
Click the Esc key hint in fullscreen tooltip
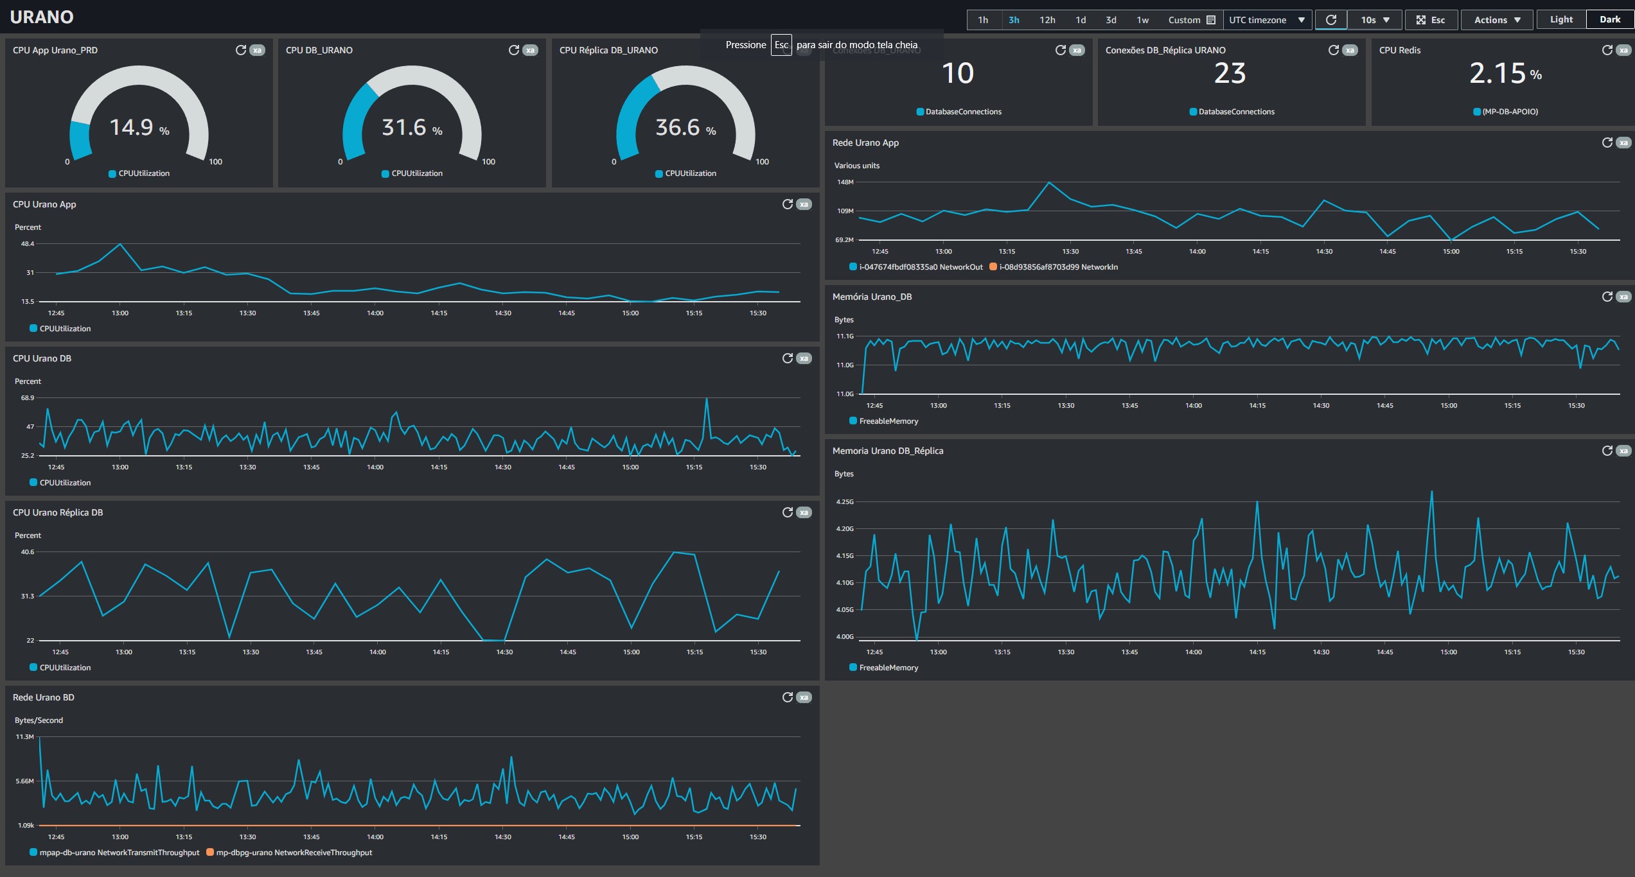[781, 45]
